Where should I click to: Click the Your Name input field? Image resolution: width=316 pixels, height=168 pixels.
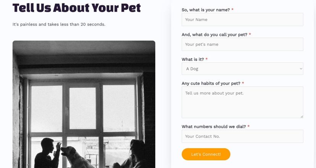point(242,20)
